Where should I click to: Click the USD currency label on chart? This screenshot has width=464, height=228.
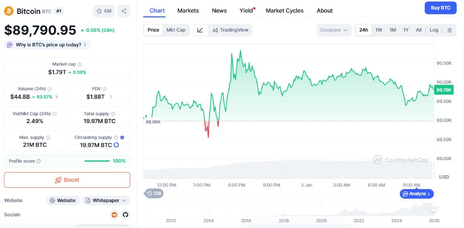tap(444, 177)
